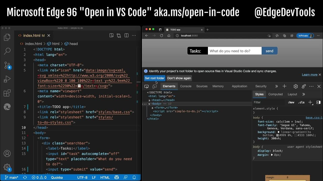Open the Run and Debug view
Image resolution: width=323 pixels, height=181 pixels.
tap(7, 79)
